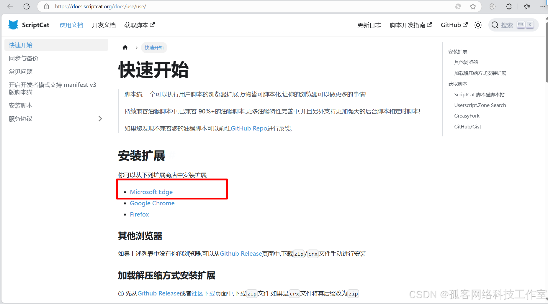The image size is (548, 304).
Task: Jump to 安装扩展 in table of contents
Action: click(458, 52)
